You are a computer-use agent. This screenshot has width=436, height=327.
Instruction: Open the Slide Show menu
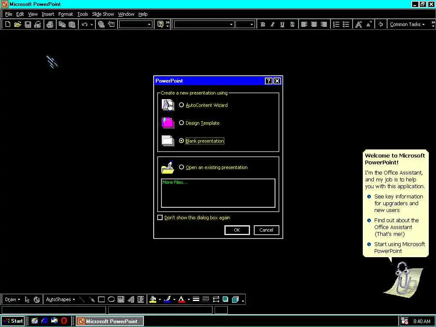pos(103,14)
